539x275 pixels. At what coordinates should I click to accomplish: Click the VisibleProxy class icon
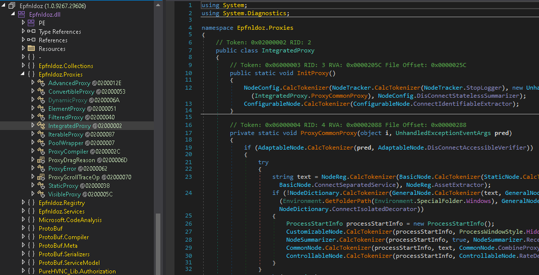(x=42, y=194)
